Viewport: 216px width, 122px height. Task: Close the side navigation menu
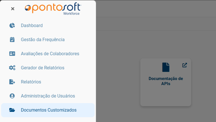pos(13,9)
